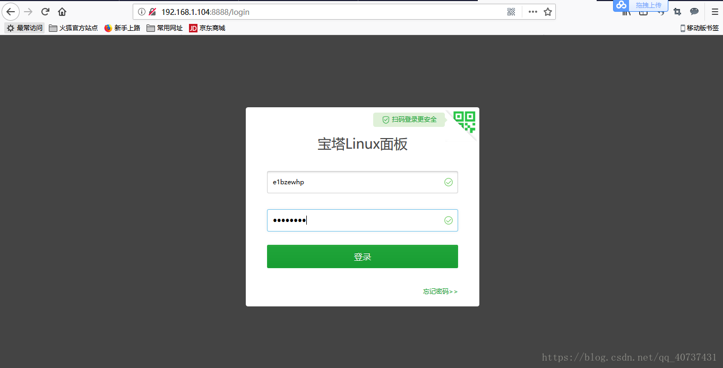The height and width of the screenshot is (368, 723).
Task: Bookmark this page with the star
Action: 548,12
